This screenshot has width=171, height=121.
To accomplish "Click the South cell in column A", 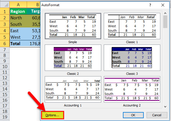I will point(18,24).
